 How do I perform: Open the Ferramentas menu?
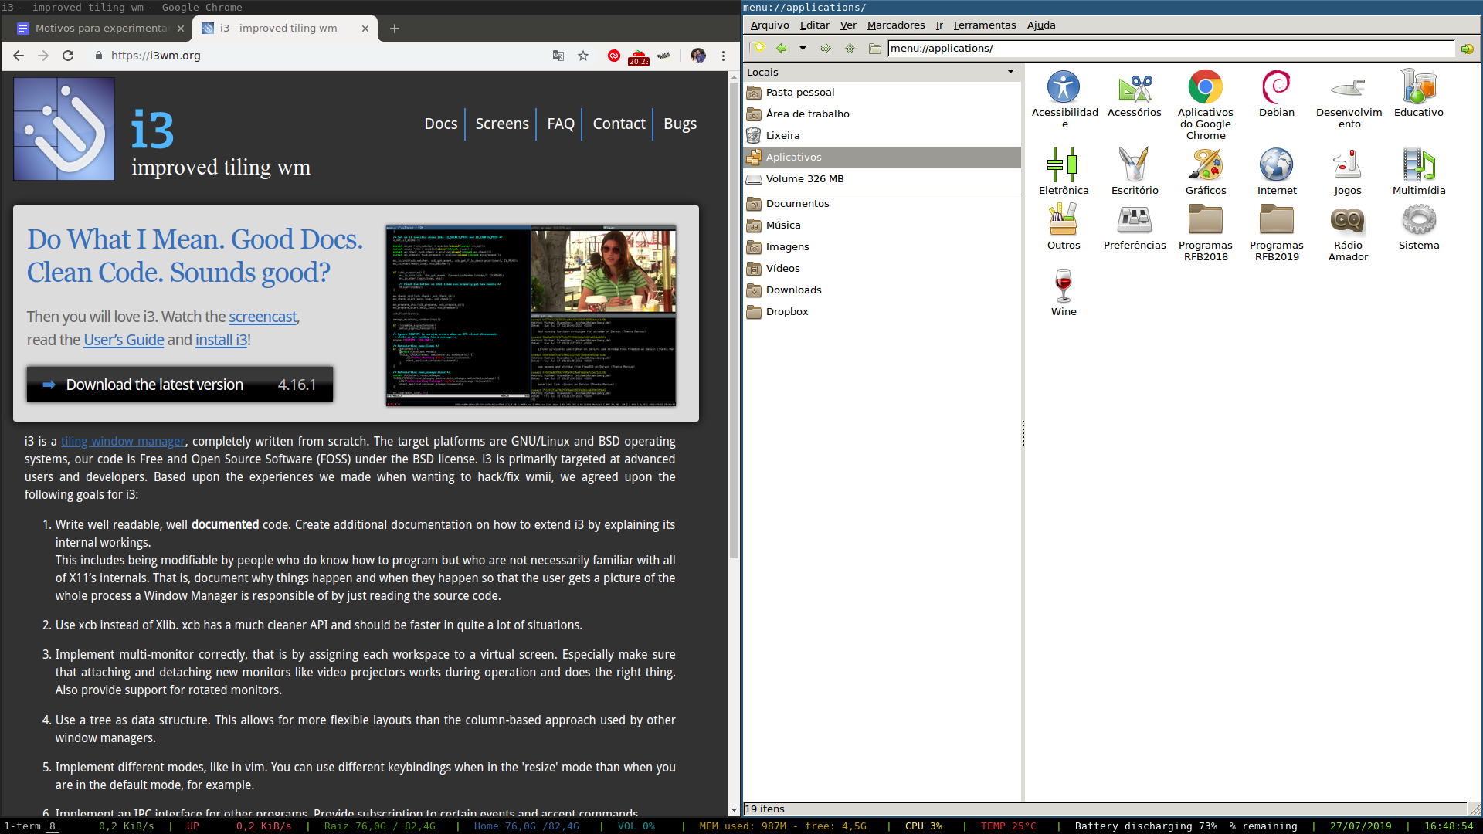pos(985,25)
